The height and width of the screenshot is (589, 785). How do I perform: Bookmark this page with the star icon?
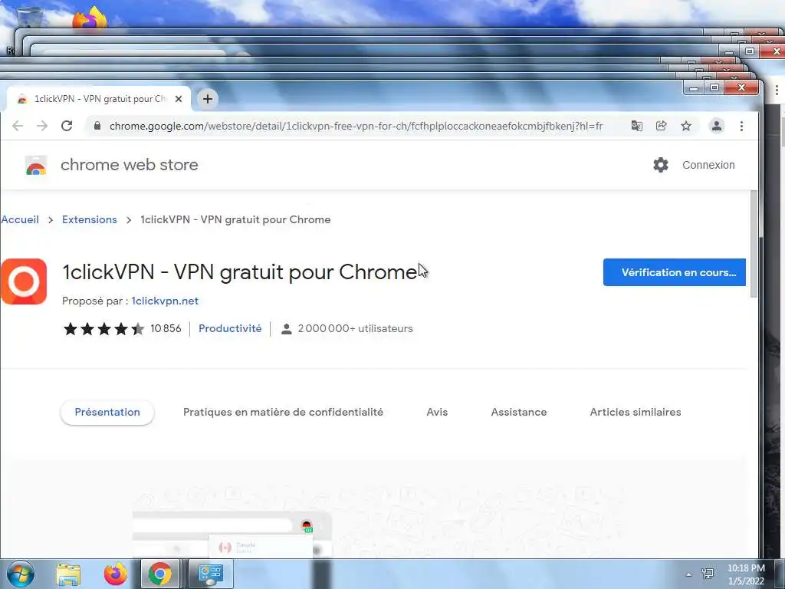click(x=686, y=126)
